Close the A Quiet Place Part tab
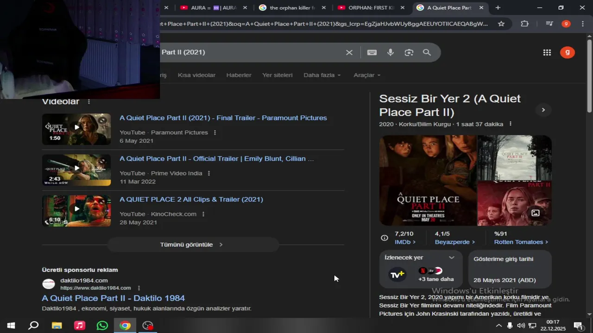This screenshot has height=333, width=593. tap(481, 8)
